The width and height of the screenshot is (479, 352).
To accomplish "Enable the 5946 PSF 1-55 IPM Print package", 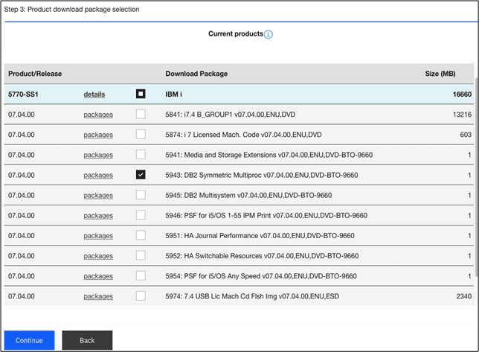I will click(141, 215).
